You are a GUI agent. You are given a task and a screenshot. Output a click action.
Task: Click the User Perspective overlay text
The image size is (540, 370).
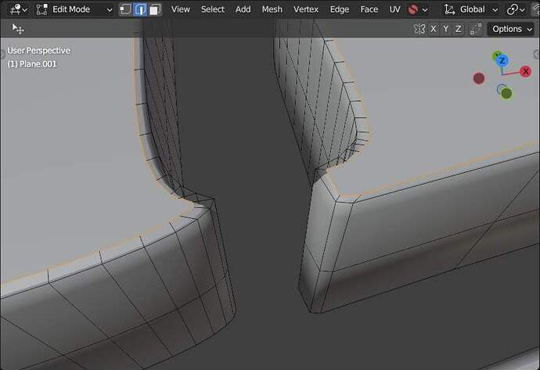[x=39, y=51]
